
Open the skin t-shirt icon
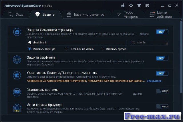point(139,5)
